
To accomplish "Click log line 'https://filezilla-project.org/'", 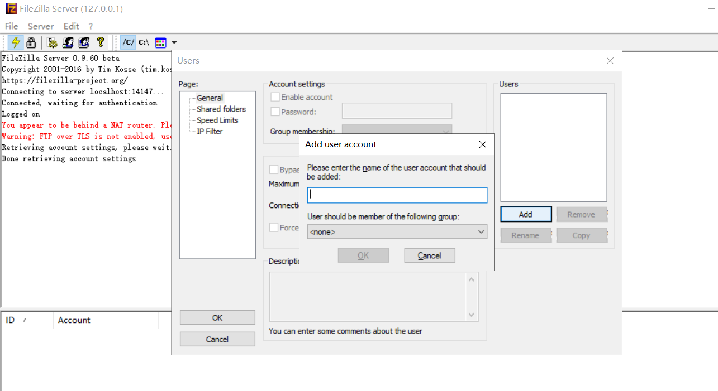I will pos(65,80).
